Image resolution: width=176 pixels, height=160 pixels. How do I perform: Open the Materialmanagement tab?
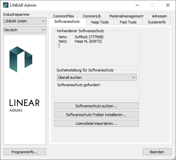tap(127, 16)
